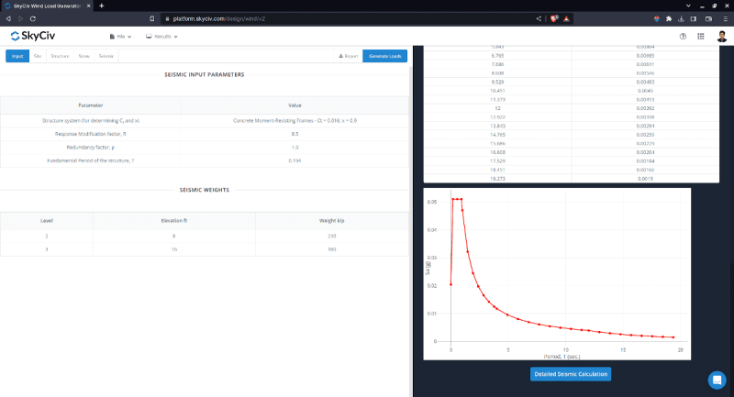Open the SkyCiv help question-mark icon
Screen dimensions: 734x397
tap(683, 37)
